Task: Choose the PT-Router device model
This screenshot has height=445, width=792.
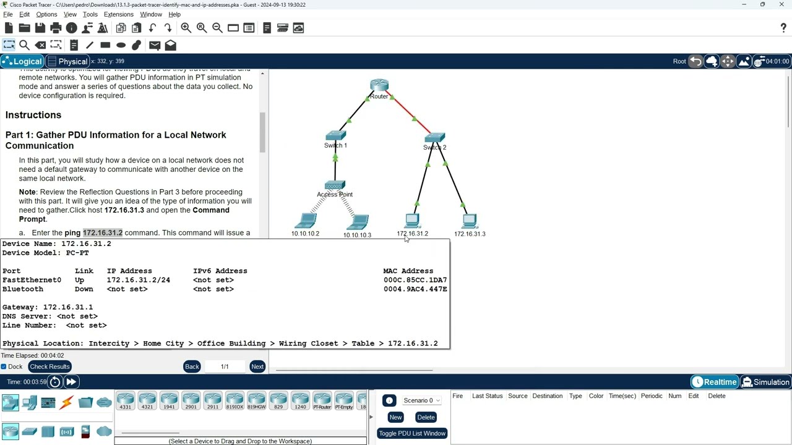Action: [322, 401]
